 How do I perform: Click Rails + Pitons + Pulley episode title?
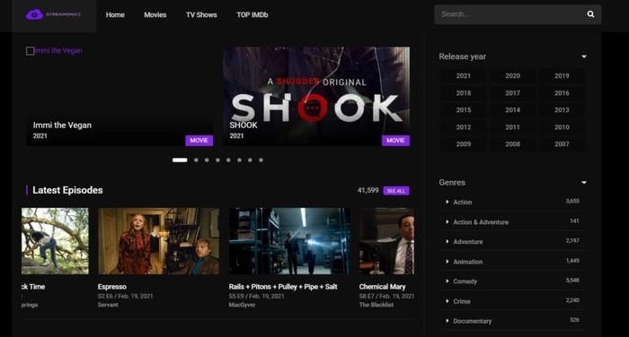point(283,287)
